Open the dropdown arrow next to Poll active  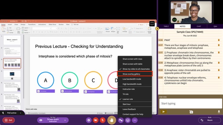[x=20, y=113]
